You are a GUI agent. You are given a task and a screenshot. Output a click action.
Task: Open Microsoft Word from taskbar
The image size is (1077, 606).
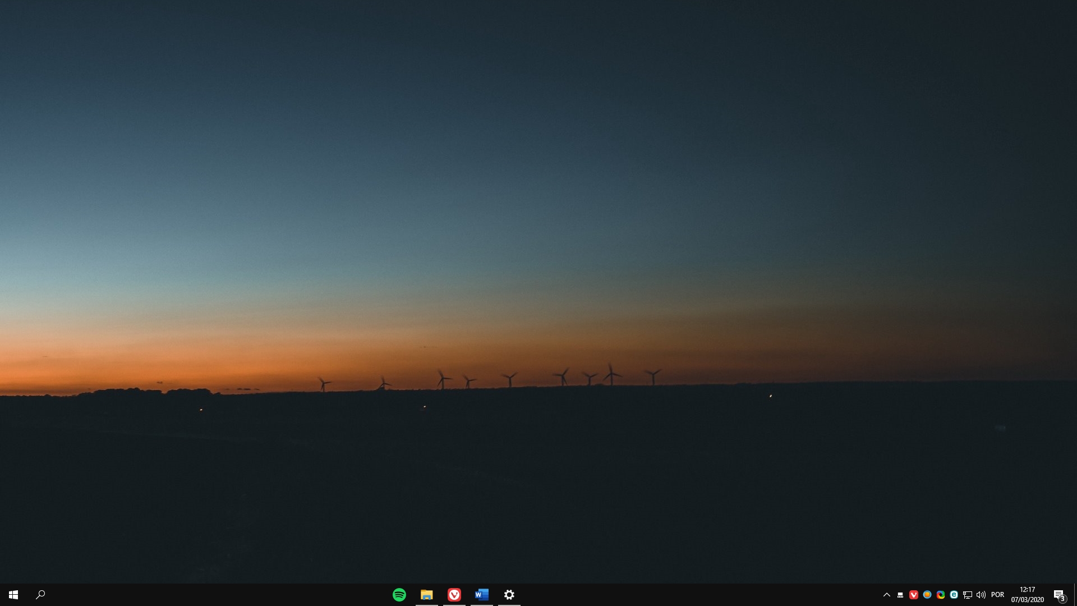[482, 594]
